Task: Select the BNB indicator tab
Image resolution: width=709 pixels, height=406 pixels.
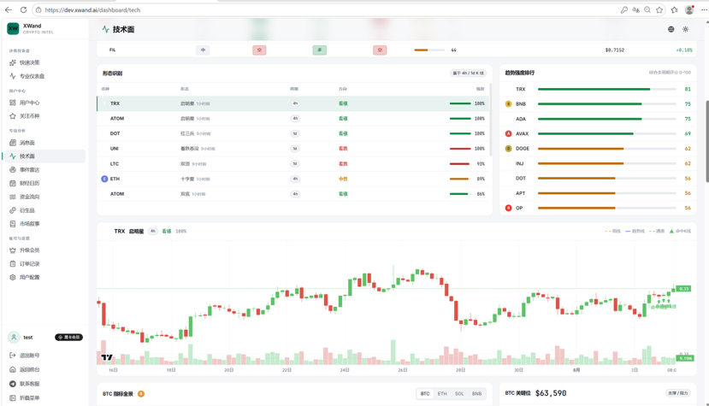Action: coord(476,394)
